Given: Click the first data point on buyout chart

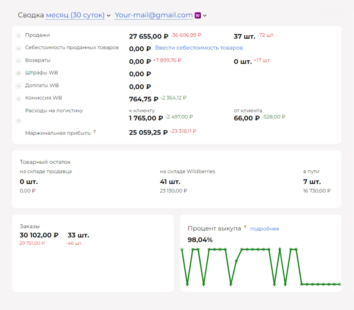Looking at the screenshot, I should coord(182,249).
